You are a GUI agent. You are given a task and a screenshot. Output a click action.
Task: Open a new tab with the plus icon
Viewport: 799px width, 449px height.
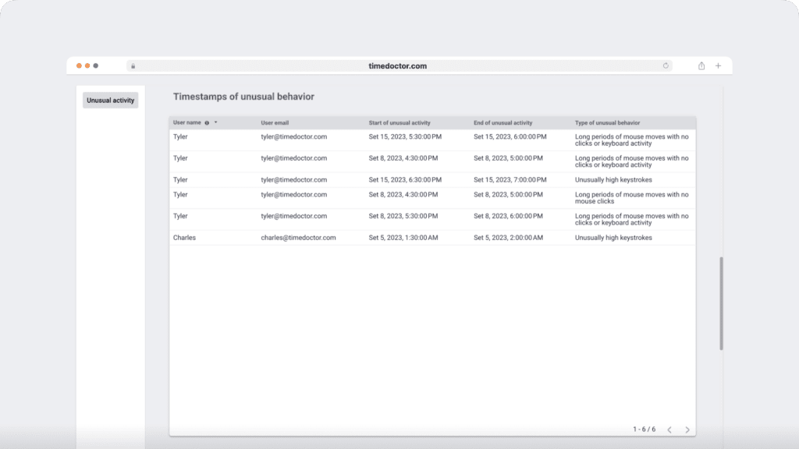tap(718, 65)
